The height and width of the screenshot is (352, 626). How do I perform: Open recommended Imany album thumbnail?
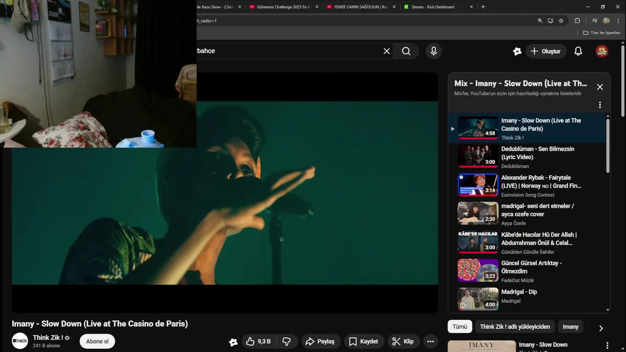pyautogui.click(x=482, y=346)
